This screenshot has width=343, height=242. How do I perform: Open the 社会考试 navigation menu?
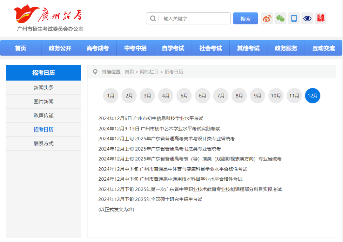(211, 48)
